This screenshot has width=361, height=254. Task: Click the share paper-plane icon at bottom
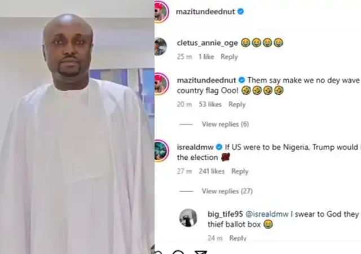pyautogui.click(x=201, y=252)
